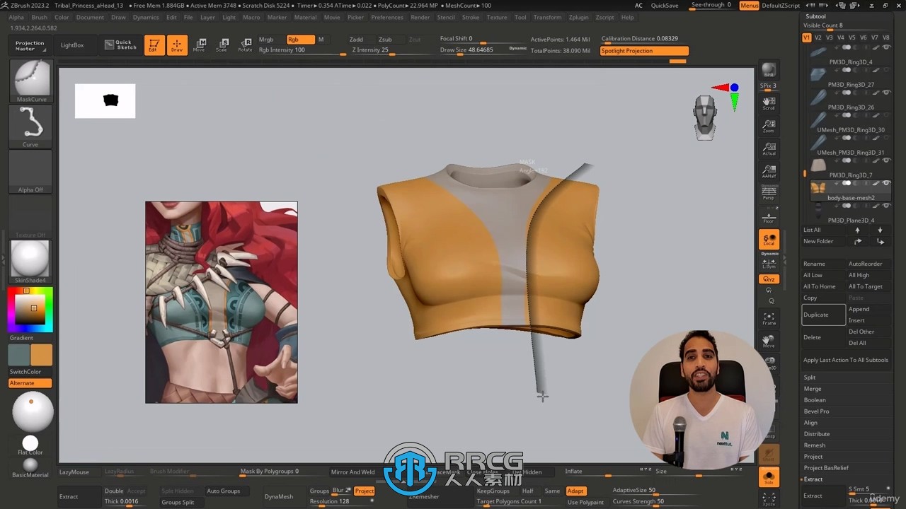Viewport: 906px width, 509px height.
Task: Set canvas to Actual size
Action: click(x=769, y=148)
